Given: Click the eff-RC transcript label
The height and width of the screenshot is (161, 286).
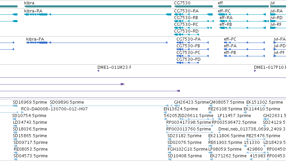Looking at the screenshot, I should point(224,11).
